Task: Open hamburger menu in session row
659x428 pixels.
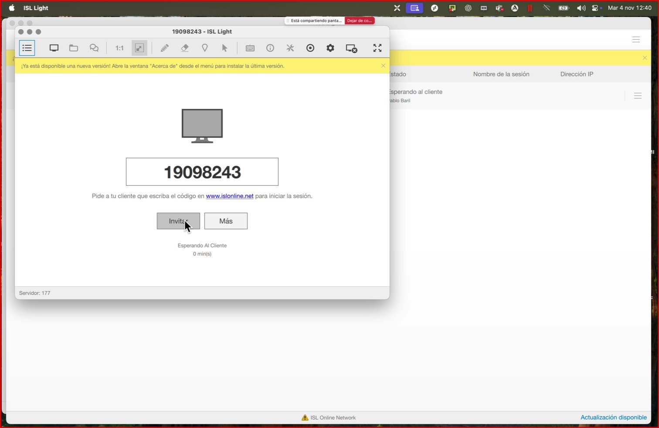Action: click(x=638, y=96)
